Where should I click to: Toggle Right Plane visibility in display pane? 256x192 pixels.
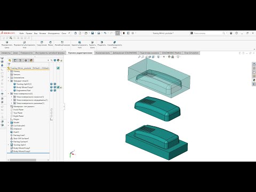coord(51,116)
